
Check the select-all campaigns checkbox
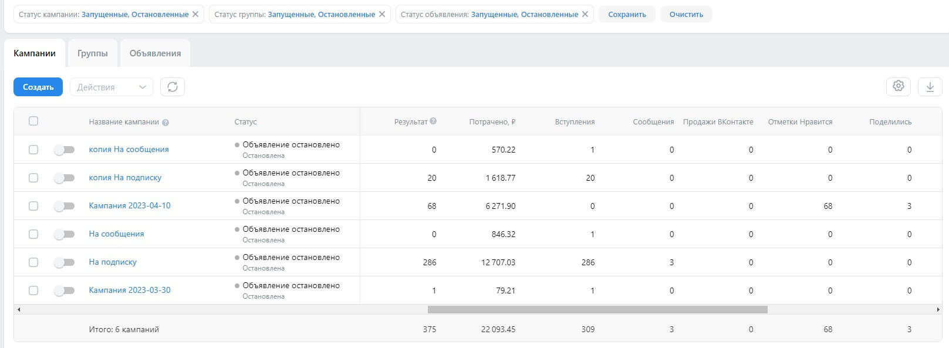tap(33, 121)
